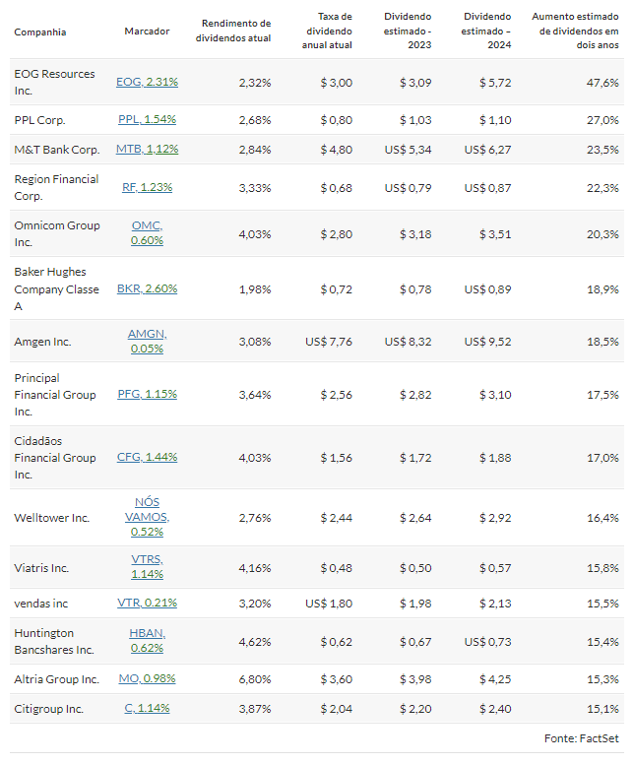The width and height of the screenshot is (633, 764).
Task: Open the VTRS ticker link
Action: coord(147,567)
